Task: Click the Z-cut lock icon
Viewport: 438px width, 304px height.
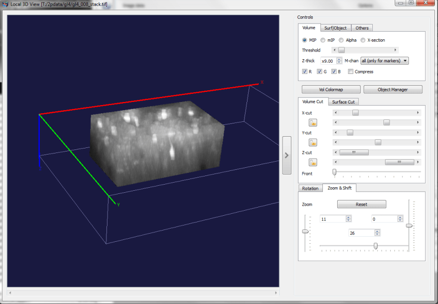Action: 313,162
